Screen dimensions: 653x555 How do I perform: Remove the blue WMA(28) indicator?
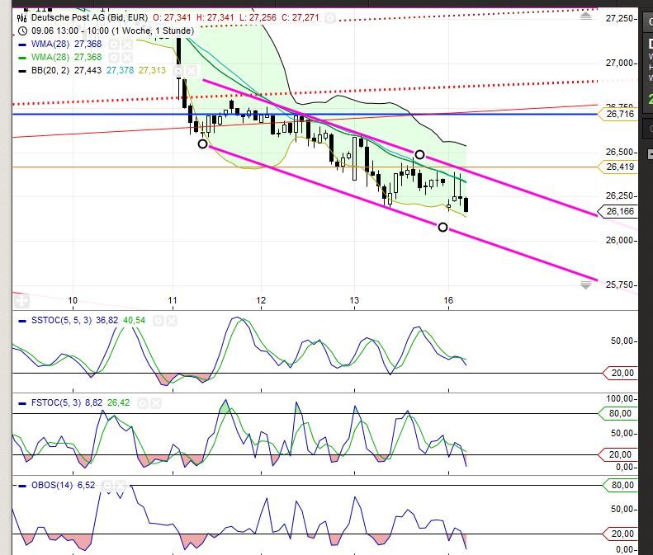point(127,44)
